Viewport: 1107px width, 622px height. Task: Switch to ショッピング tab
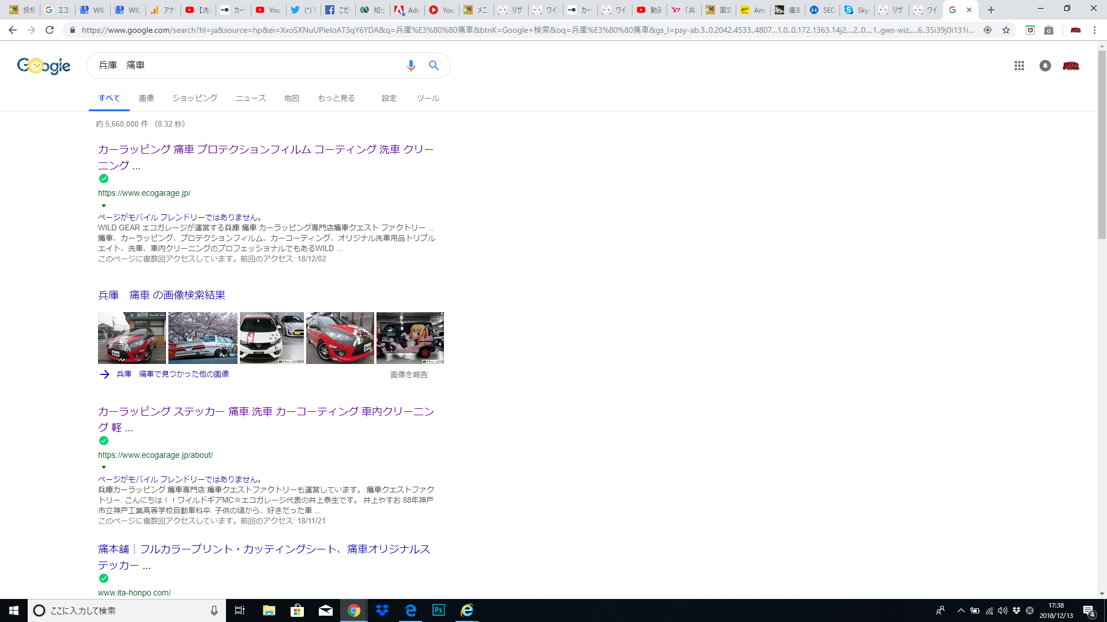pos(195,98)
